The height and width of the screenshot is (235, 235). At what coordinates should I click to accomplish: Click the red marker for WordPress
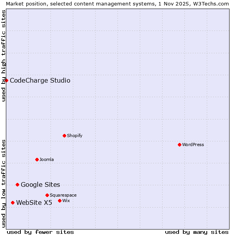179,145
